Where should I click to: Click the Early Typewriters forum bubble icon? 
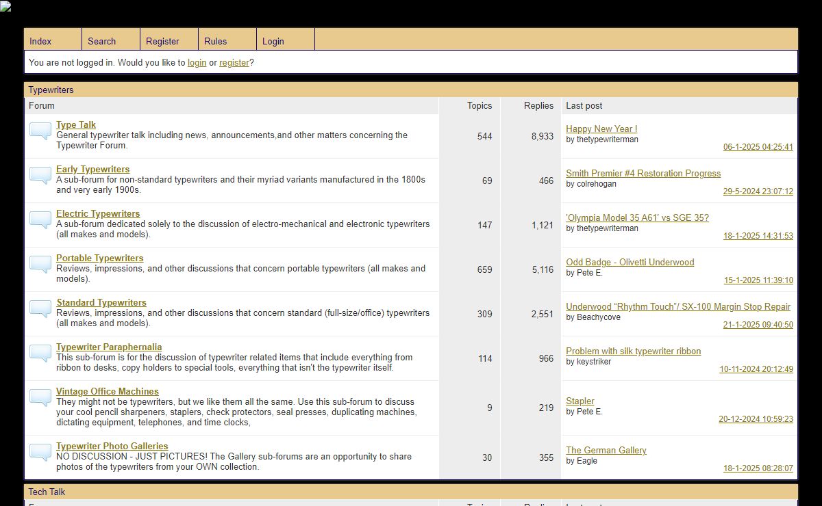[x=40, y=176]
